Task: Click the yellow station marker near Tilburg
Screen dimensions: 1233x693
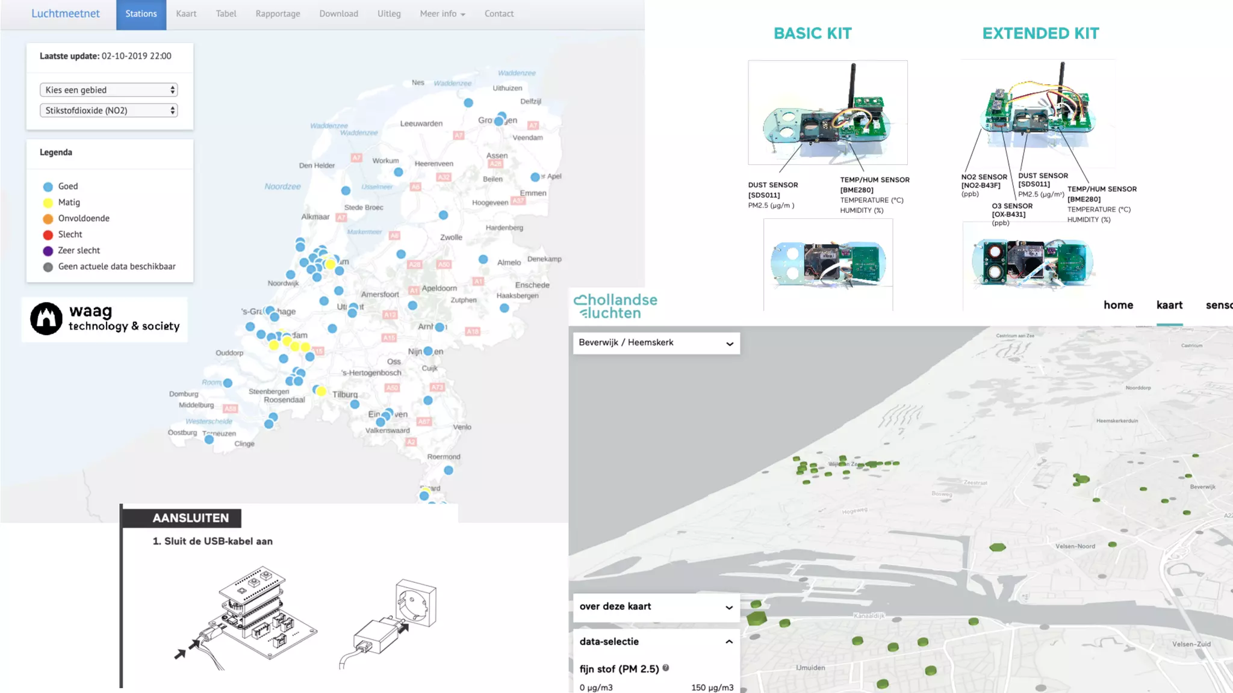Action: coord(321,392)
